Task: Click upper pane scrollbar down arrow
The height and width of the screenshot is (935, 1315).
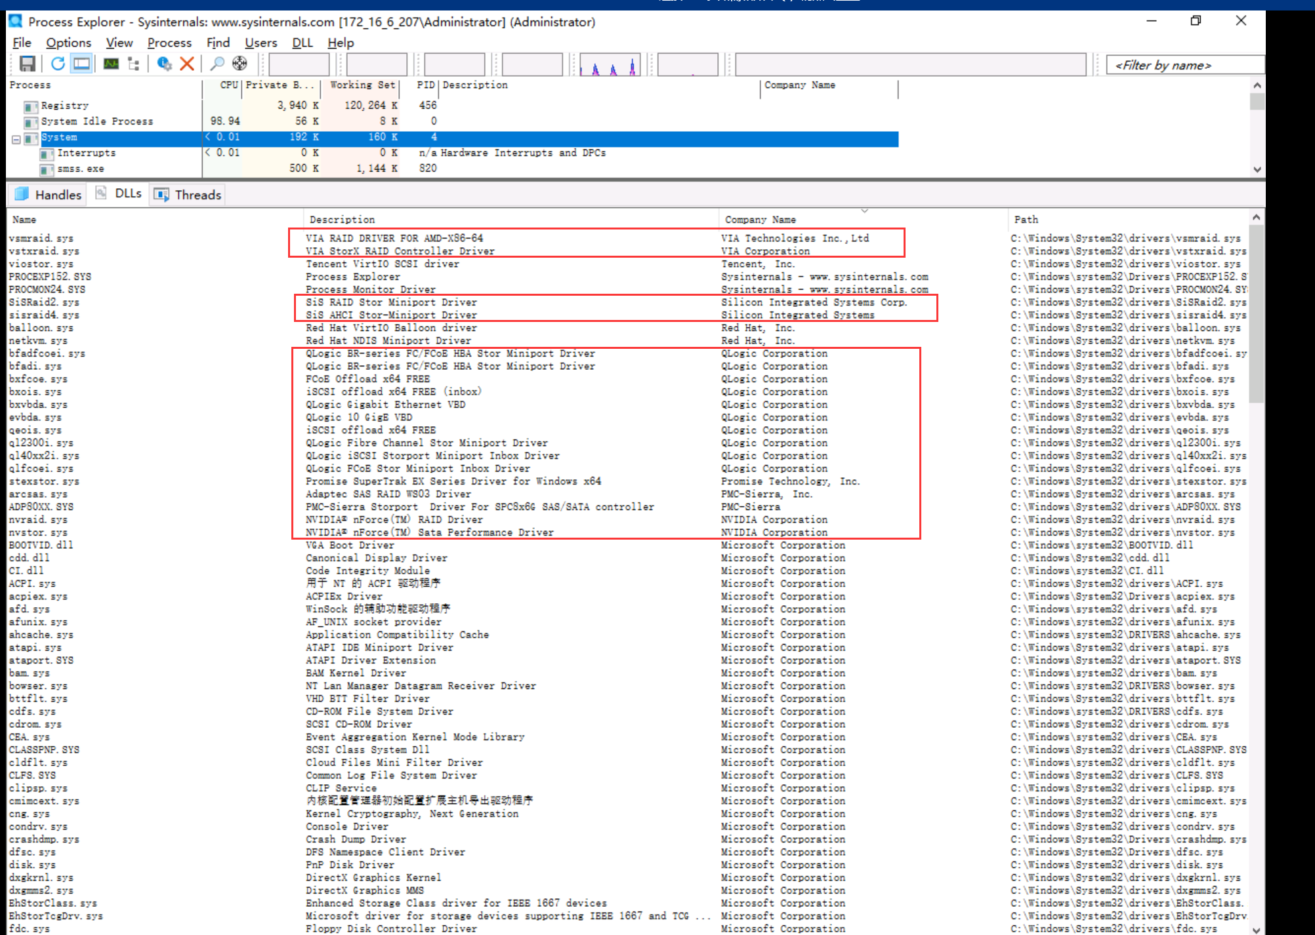Action: click(x=1257, y=169)
